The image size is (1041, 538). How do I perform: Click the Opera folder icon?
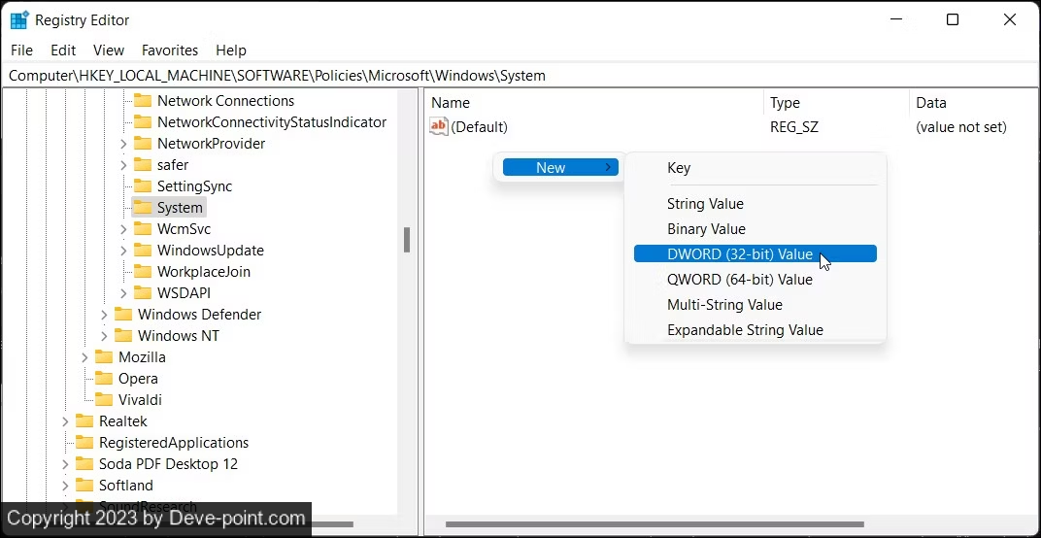[x=104, y=379]
